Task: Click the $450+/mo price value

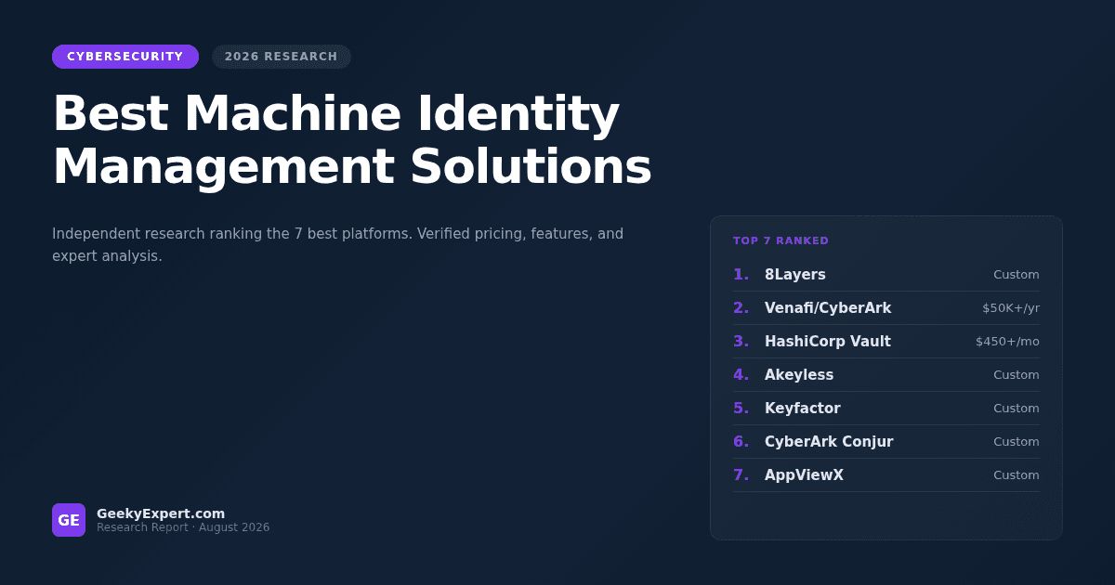Action: (x=1007, y=342)
